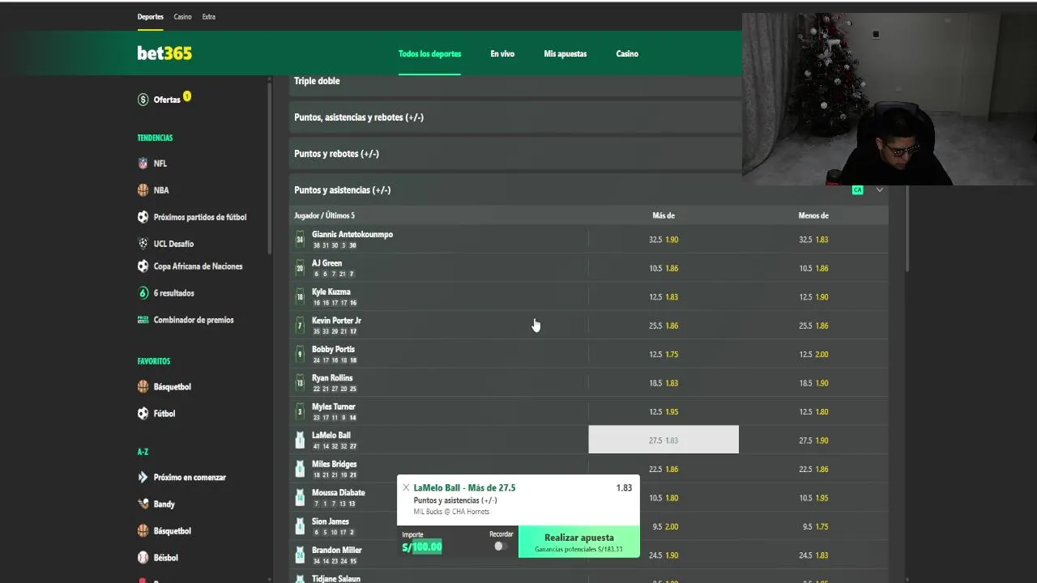
Task: Open the 6 resultados icon
Action: click(143, 293)
